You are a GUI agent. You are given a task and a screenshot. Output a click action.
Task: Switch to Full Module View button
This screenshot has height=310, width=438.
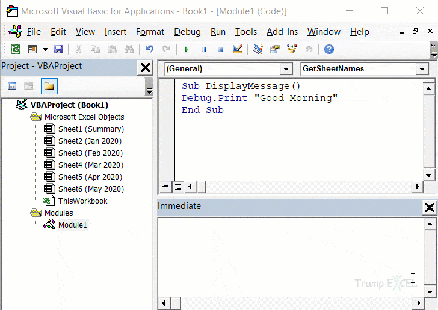pos(178,187)
